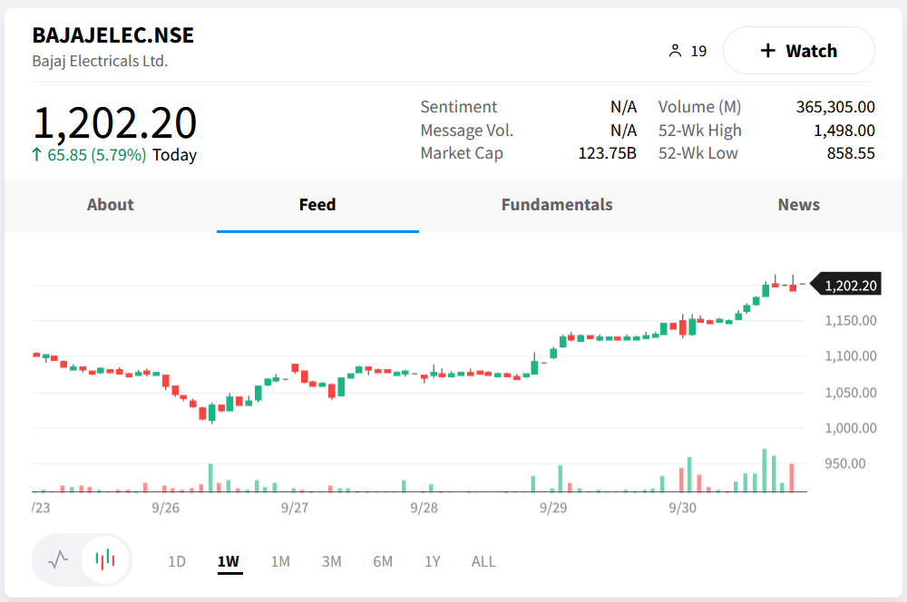
Task: Show the 1Y chart range
Action: pyautogui.click(x=433, y=561)
